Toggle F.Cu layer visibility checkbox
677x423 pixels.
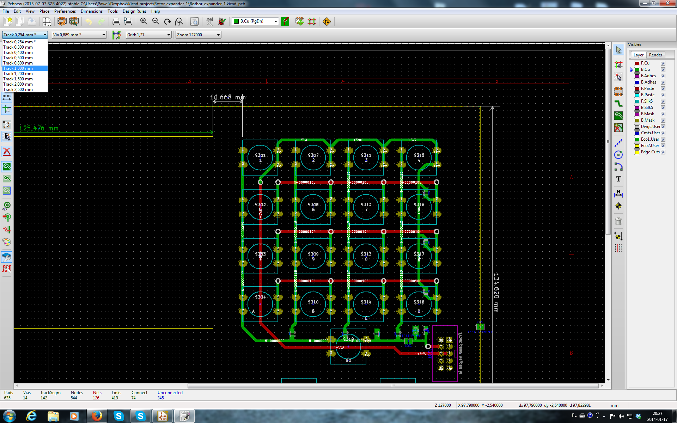tap(663, 63)
